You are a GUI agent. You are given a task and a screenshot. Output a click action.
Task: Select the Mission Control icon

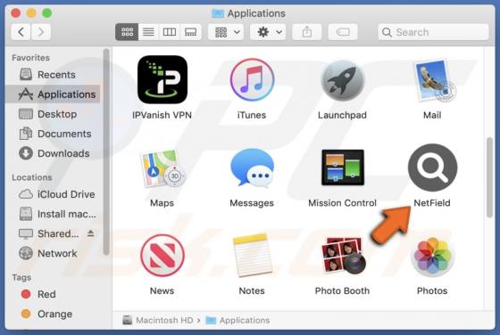coord(343,167)
